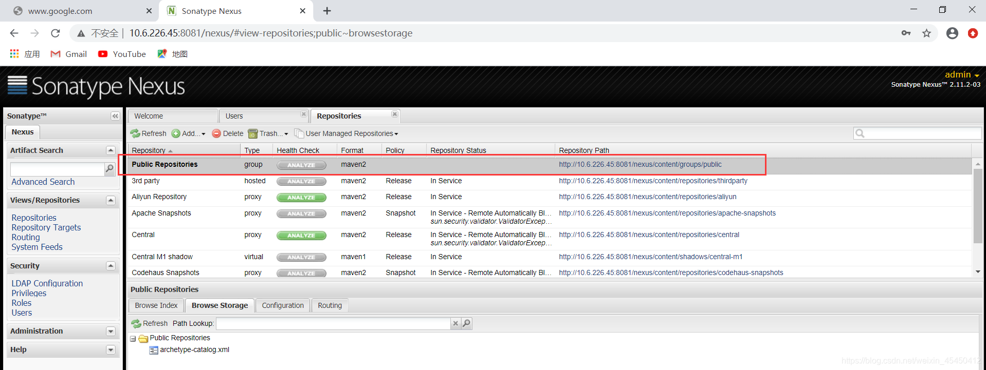
Task: Select Browse Storage tab
Action: click(x=220, y=305)
